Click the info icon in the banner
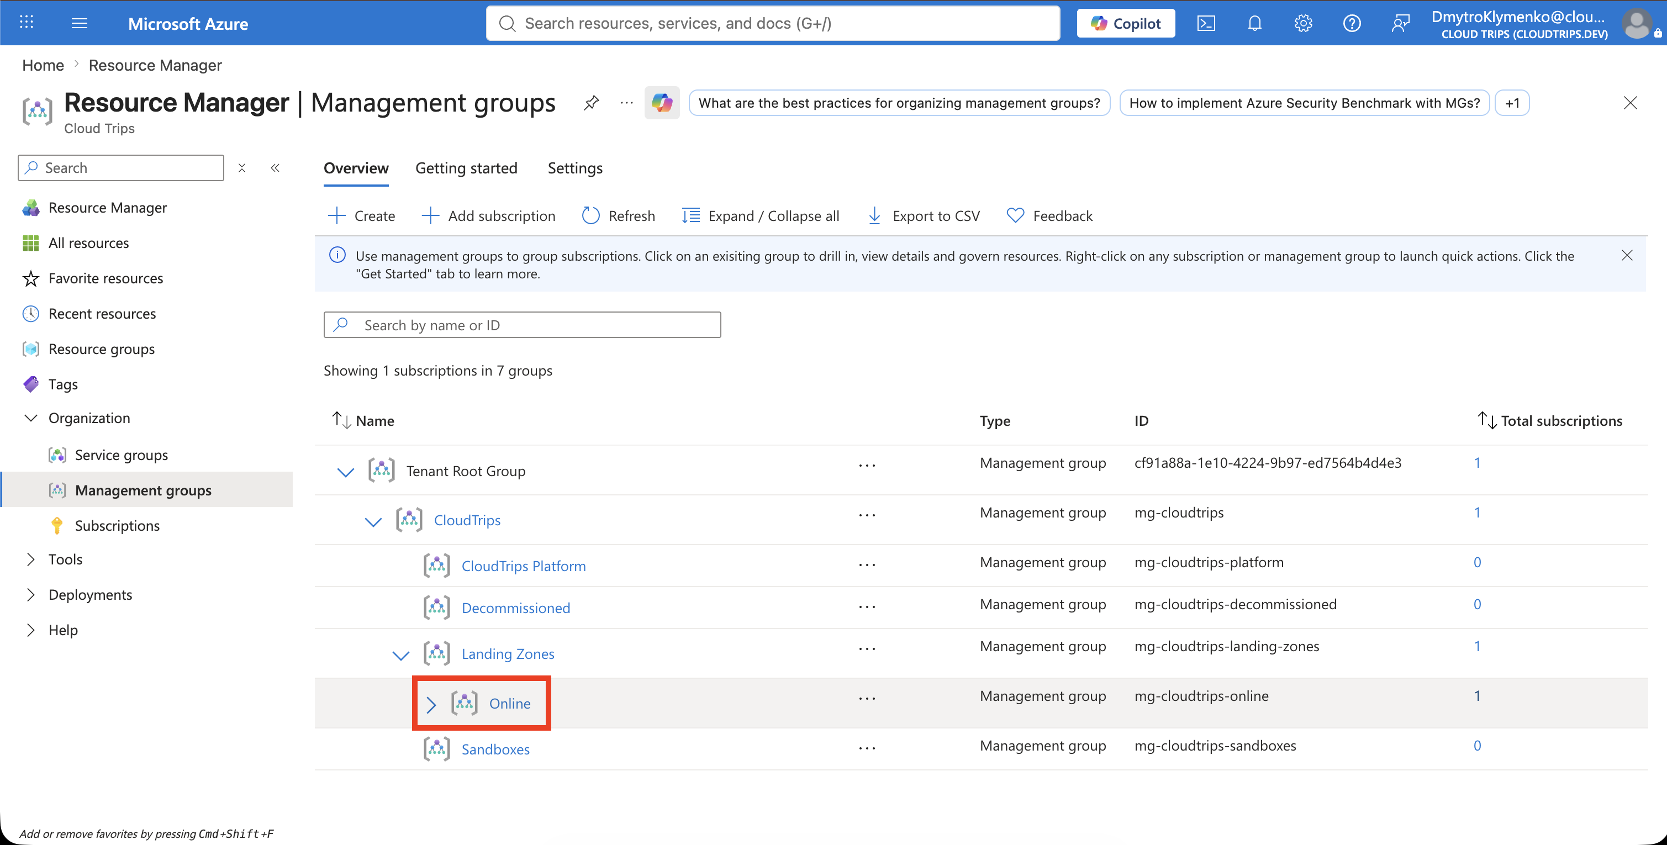 click(337, 255)
